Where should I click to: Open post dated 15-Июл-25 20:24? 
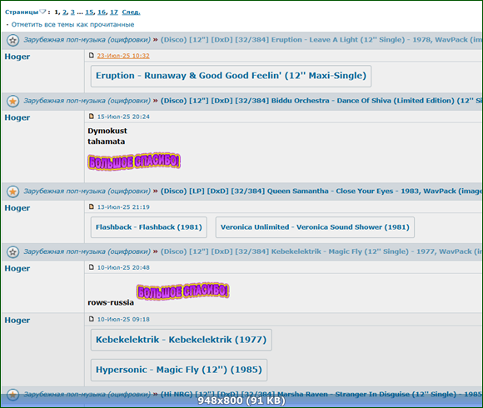tap(123, 117)
